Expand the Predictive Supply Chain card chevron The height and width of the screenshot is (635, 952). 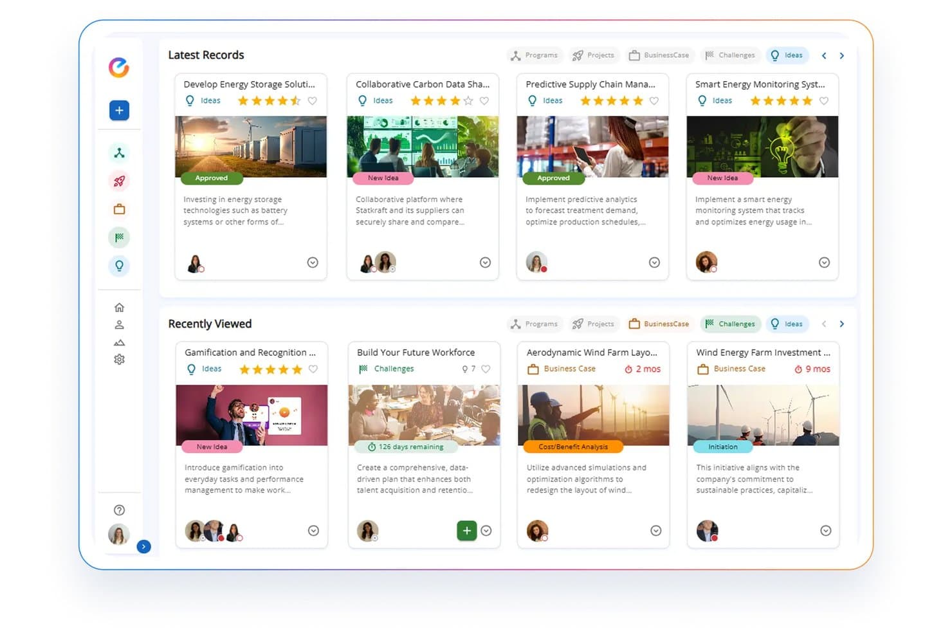(654, 262)
